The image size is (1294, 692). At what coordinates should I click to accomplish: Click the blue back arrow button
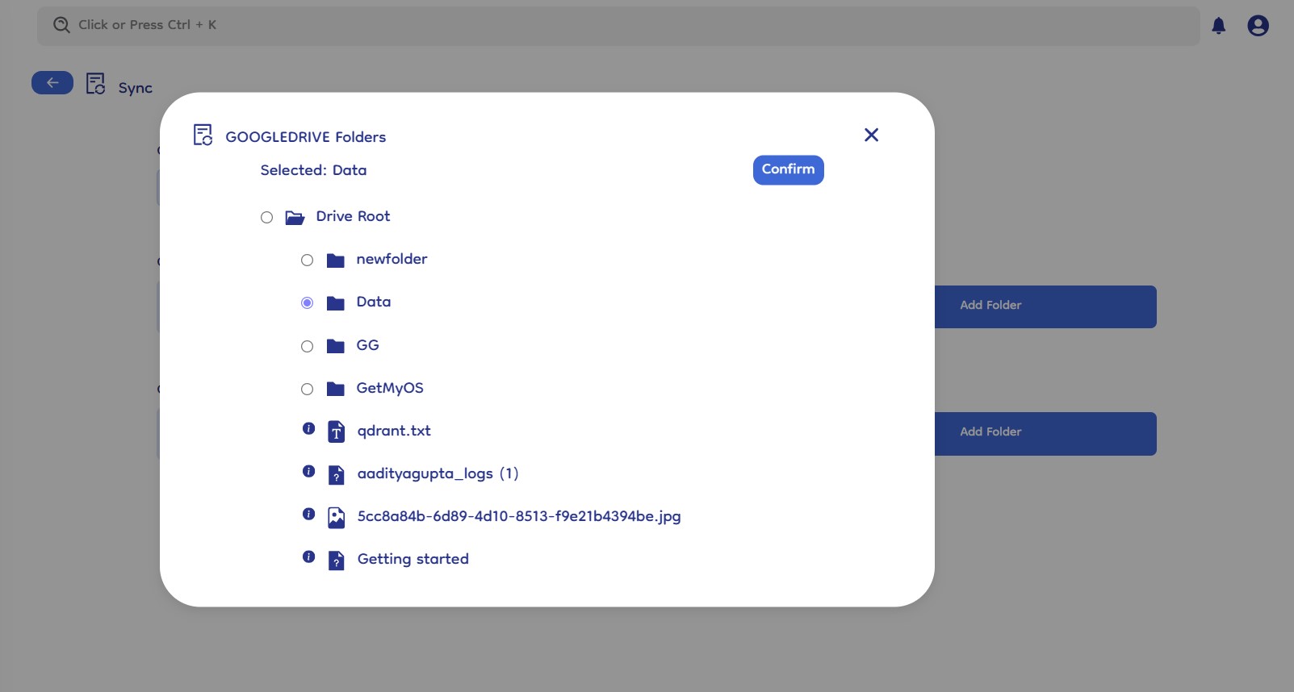[x=52, y=83]
